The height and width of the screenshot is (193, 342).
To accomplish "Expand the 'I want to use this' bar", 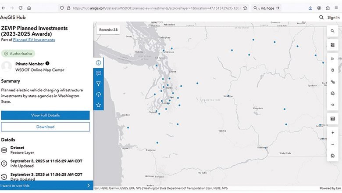I will pos(45,186).
